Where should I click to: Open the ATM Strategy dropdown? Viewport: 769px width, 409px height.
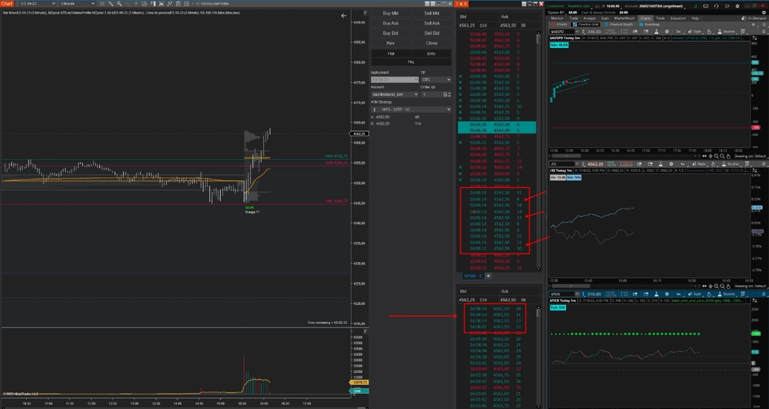point(411,110)
